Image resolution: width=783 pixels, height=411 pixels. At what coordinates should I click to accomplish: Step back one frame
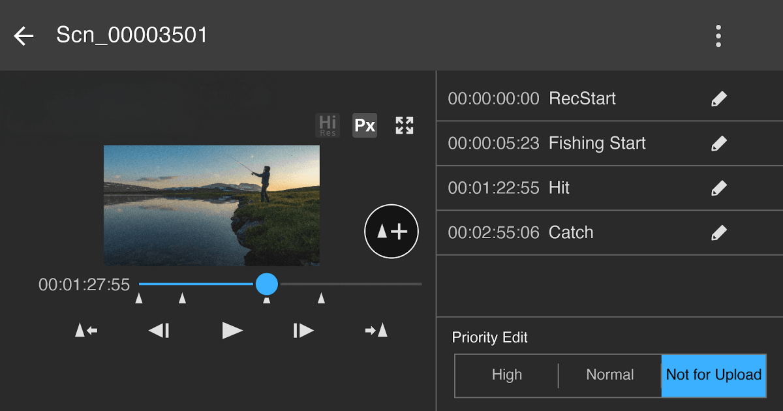(159, 331)
